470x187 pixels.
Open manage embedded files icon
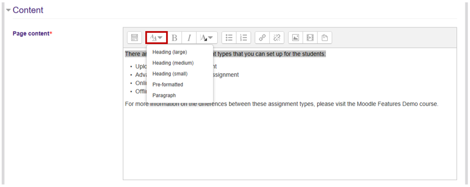[x=325, y=38]
